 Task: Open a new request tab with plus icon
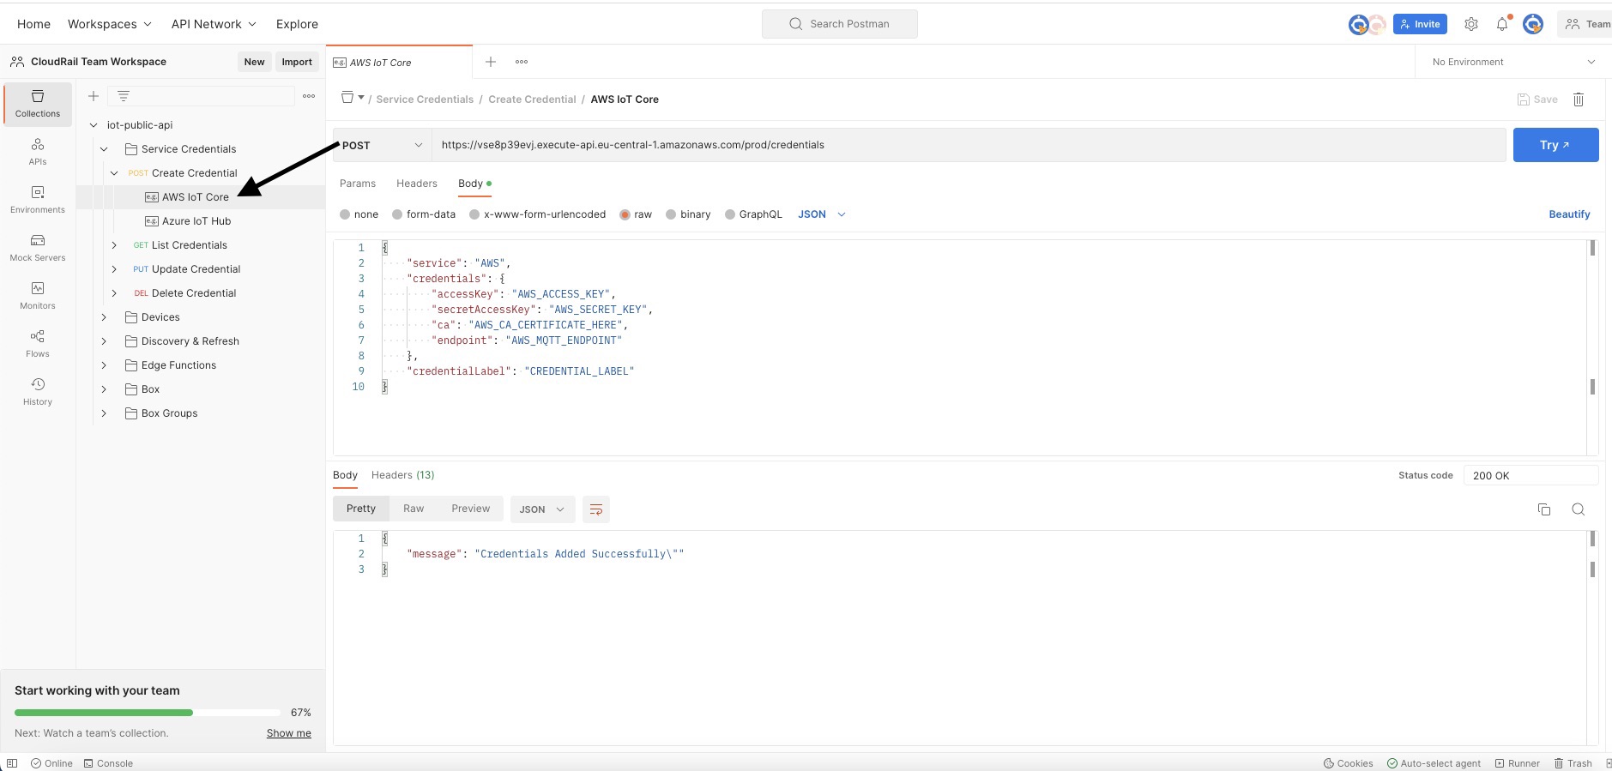pyautogui.click(x=491, y=62)
